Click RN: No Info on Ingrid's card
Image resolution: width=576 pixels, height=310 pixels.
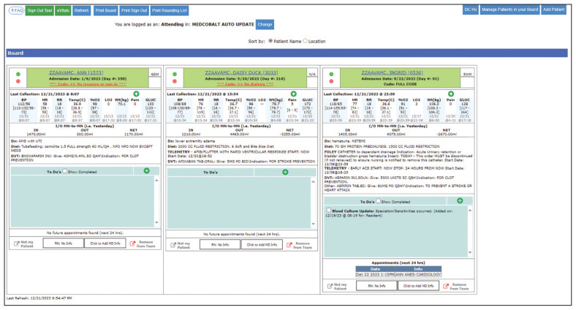(x=376, y=286)
